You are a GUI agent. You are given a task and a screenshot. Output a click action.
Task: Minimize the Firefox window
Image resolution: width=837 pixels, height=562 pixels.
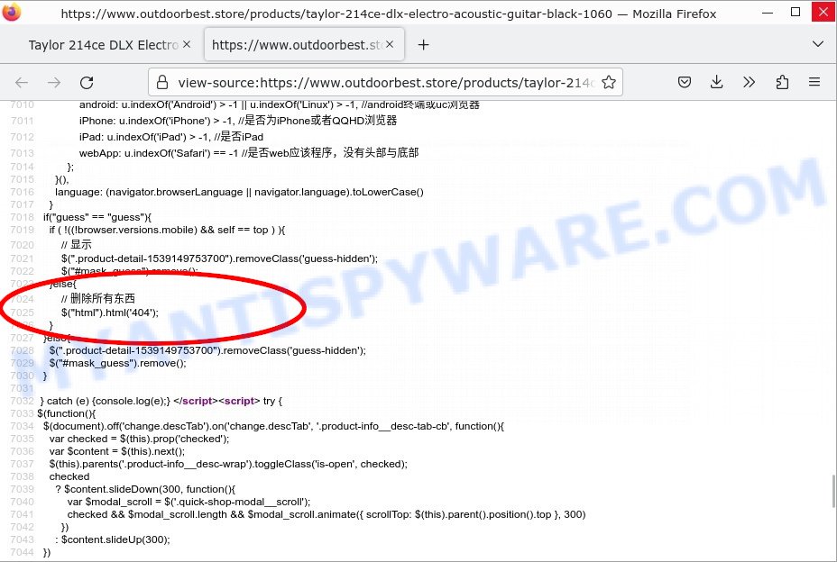pos(768,13)
